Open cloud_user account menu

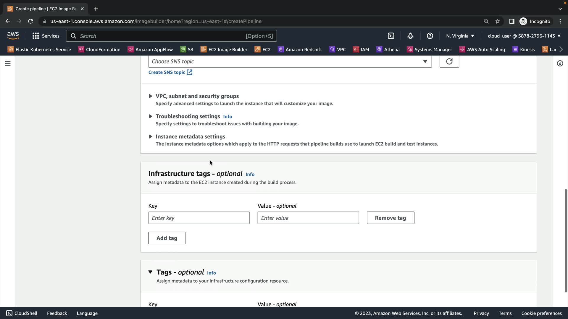tap(524, 36)
